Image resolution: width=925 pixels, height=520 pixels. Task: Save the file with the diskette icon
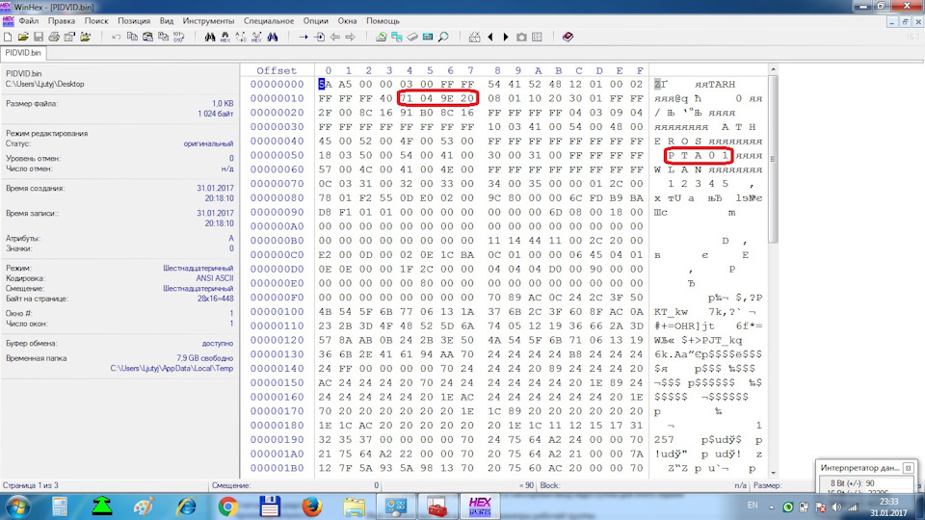pos(39,37)
